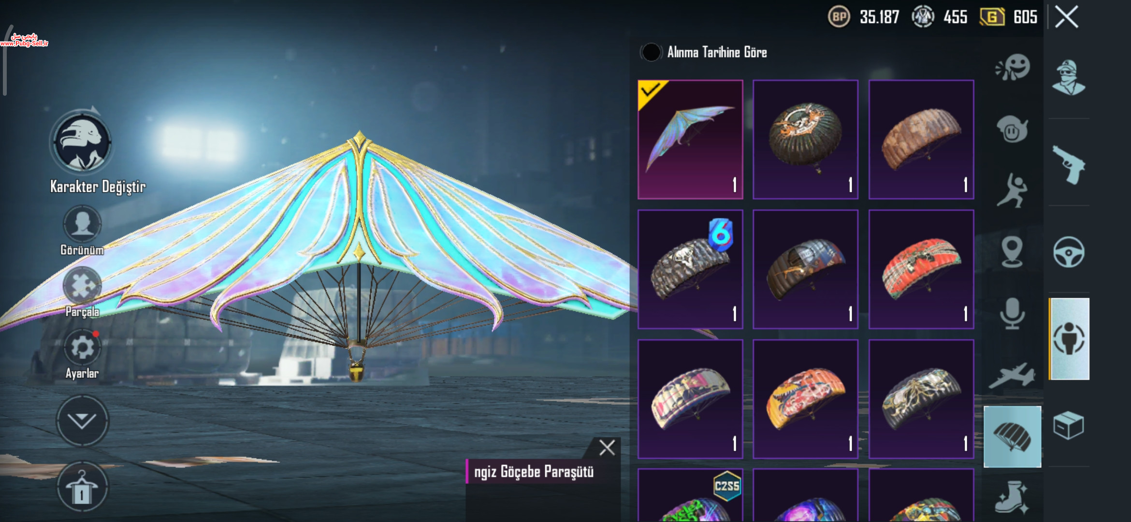Select the outfit head with mask category

point(1069,77)
